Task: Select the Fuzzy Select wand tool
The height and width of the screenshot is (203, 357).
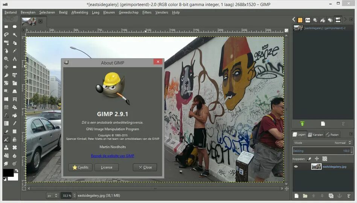Action: pos(15,35)
